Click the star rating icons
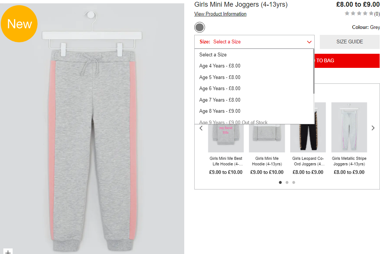 [359, 13]
